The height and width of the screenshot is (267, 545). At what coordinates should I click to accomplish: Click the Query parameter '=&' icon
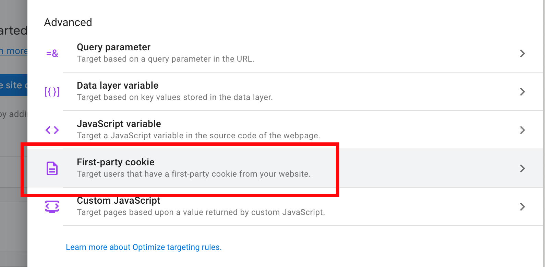click(52, 53)
